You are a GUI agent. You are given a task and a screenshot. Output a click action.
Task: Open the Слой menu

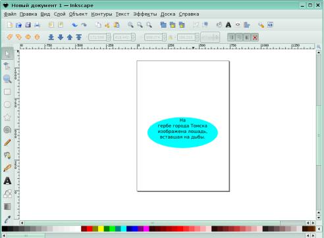click(60, 14)
